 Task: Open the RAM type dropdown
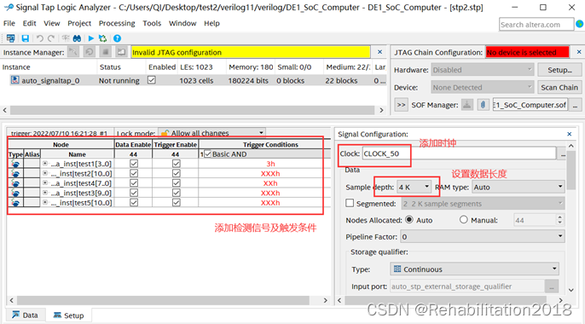pos(518,188)
